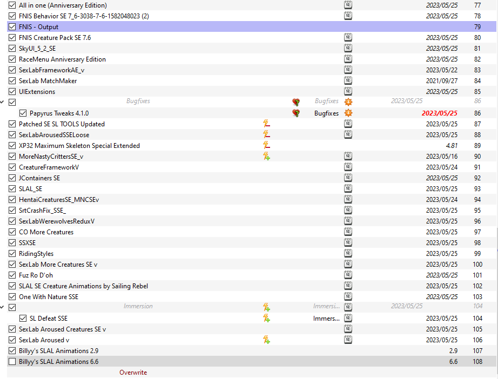Select SexLabFrameworkAE_v mod name
The height and width of the screenshot is (379, 498).
[51, 70]
